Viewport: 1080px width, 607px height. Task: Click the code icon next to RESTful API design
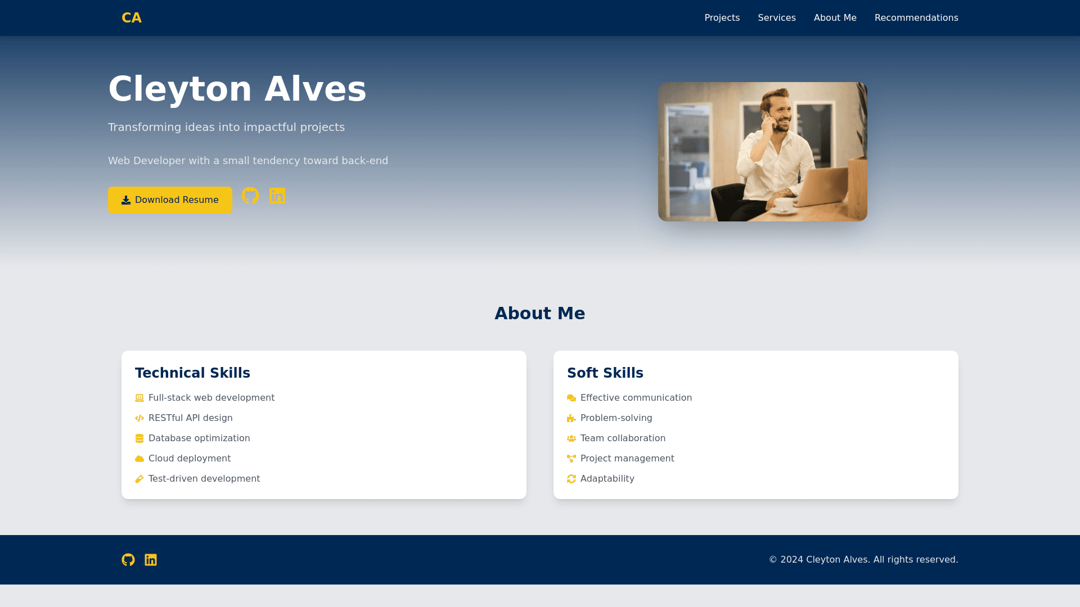click(139, 418)
